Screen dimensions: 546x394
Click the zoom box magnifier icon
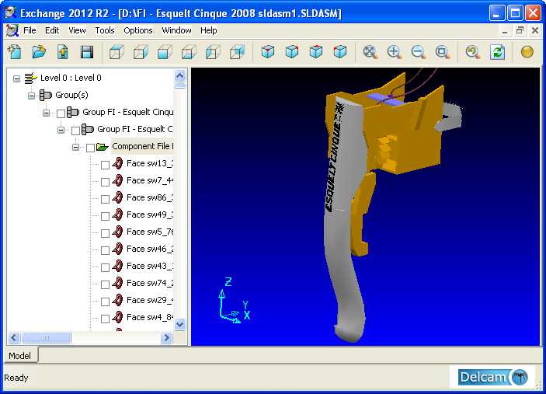pos(442,52)
